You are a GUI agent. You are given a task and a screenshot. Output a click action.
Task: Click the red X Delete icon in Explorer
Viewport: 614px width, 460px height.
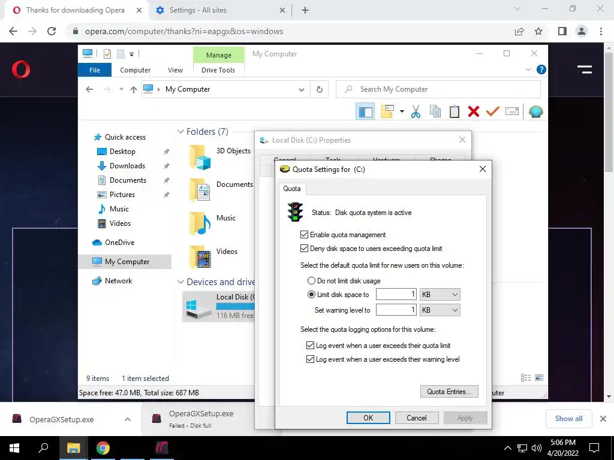pos(474,112)
